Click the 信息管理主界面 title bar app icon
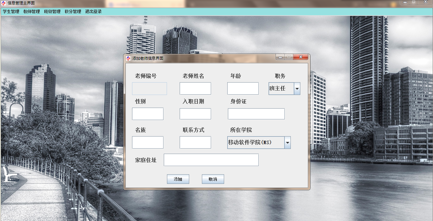Viewport: 433px width, 221px height. pos(3,3)
